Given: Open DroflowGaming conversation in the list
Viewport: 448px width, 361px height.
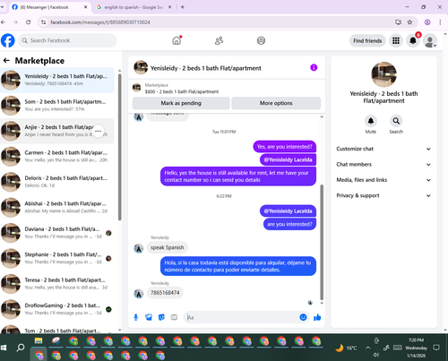Looking at the screenshot, I should (57, 309).
